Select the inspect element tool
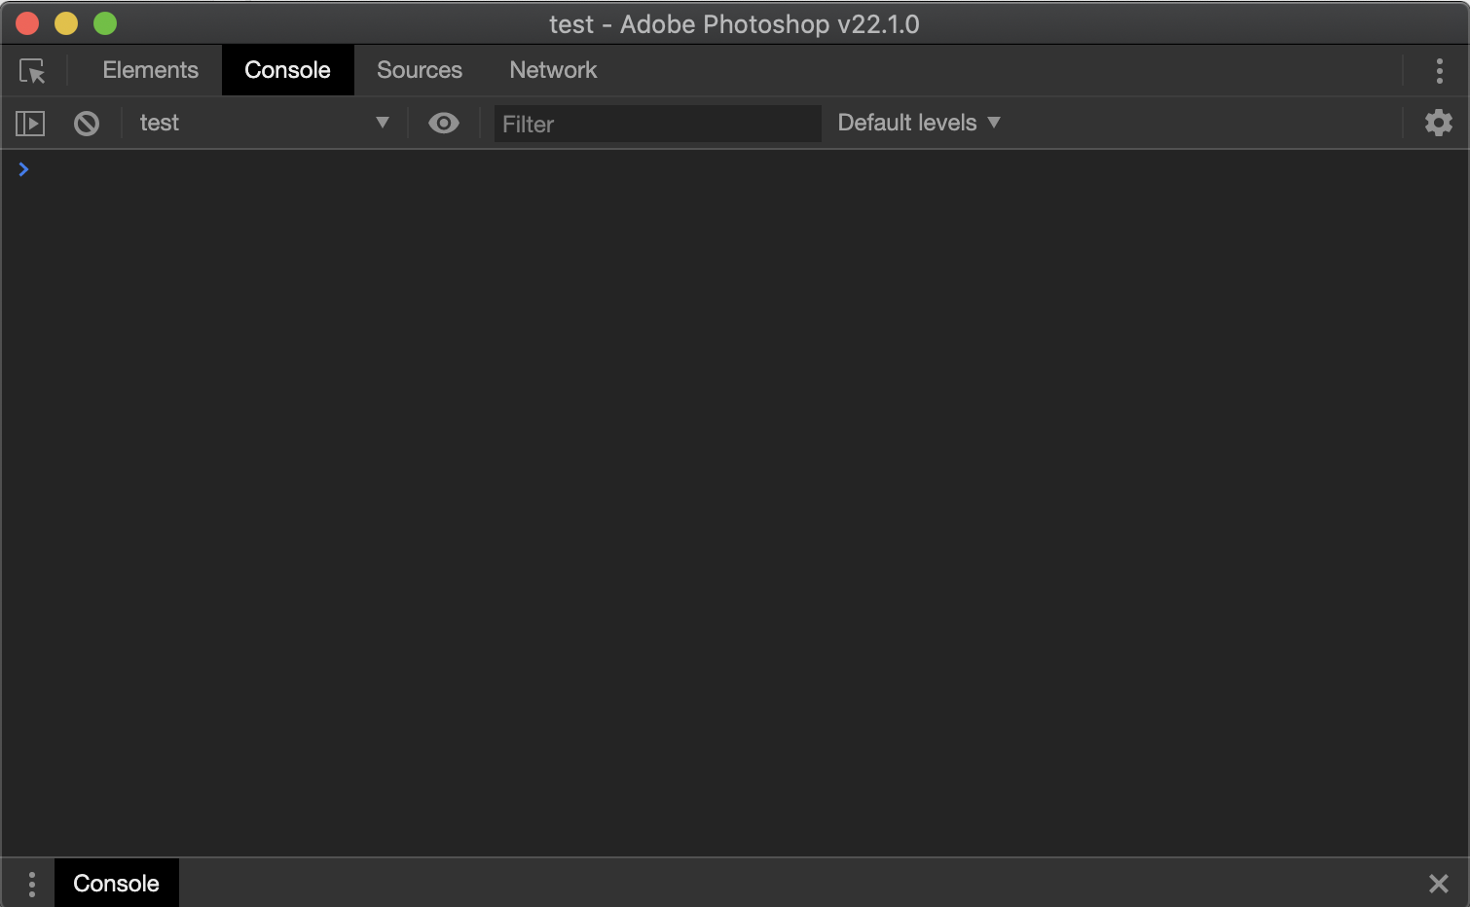 click(32, 70)
